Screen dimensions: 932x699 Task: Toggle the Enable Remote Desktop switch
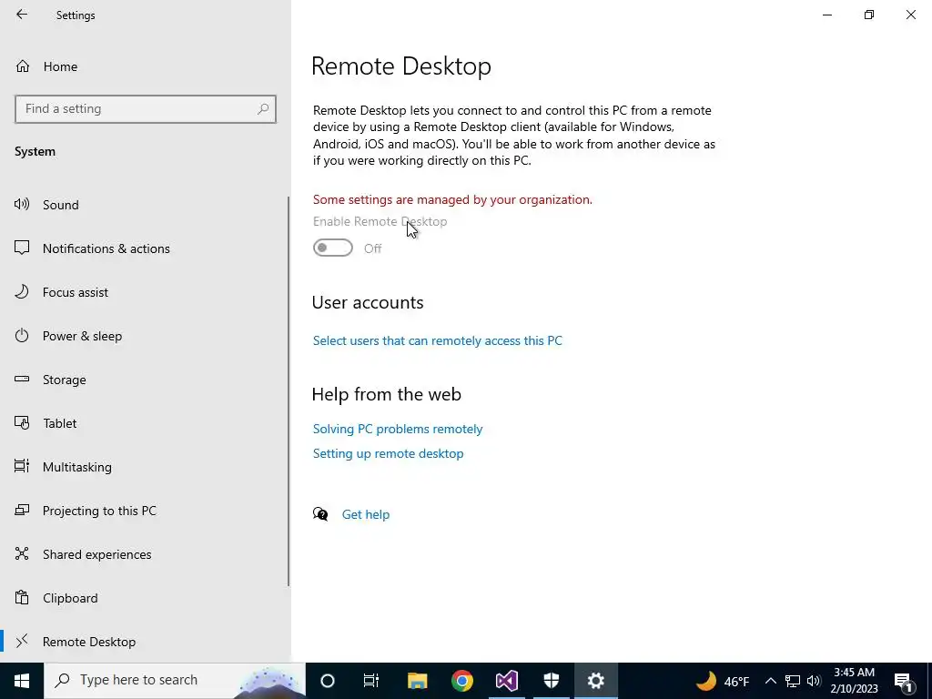tap(333, 248)
